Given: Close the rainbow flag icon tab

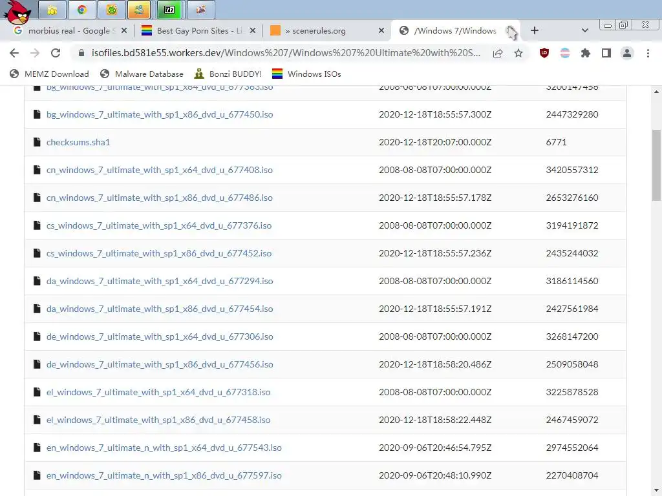Looking at the screenshot, I should tap(253, 31).
